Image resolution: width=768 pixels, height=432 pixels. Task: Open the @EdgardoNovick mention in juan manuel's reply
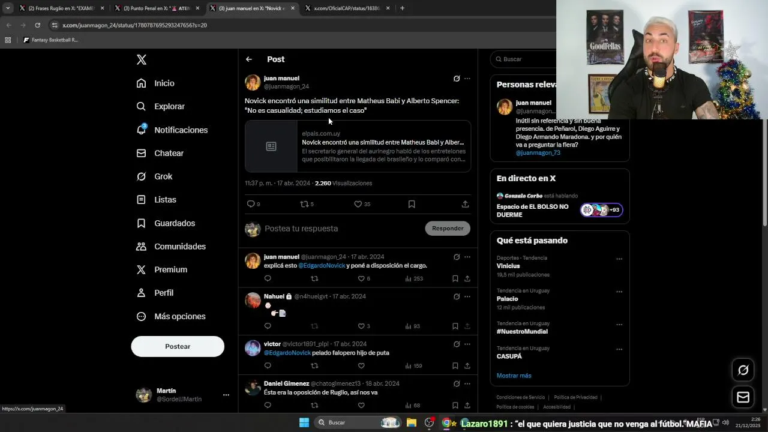(322, 266)
